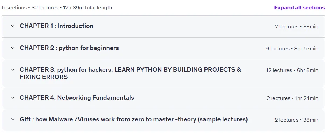Screen dimensions: 327x133
Task: Click the 12 lectures • 6hr 8min label
Action: 292,70
